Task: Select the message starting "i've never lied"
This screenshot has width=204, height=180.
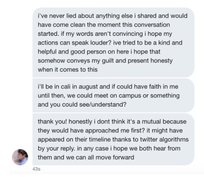Action: coord(113,42)
